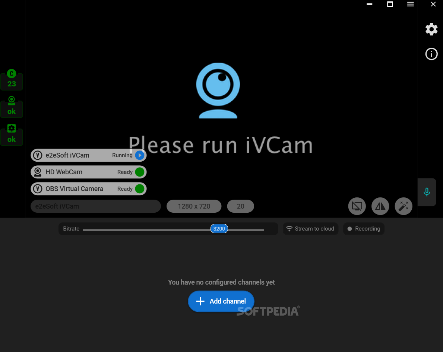
Task: Select the e2eSoft iVCam camera source
Action: 88,155
